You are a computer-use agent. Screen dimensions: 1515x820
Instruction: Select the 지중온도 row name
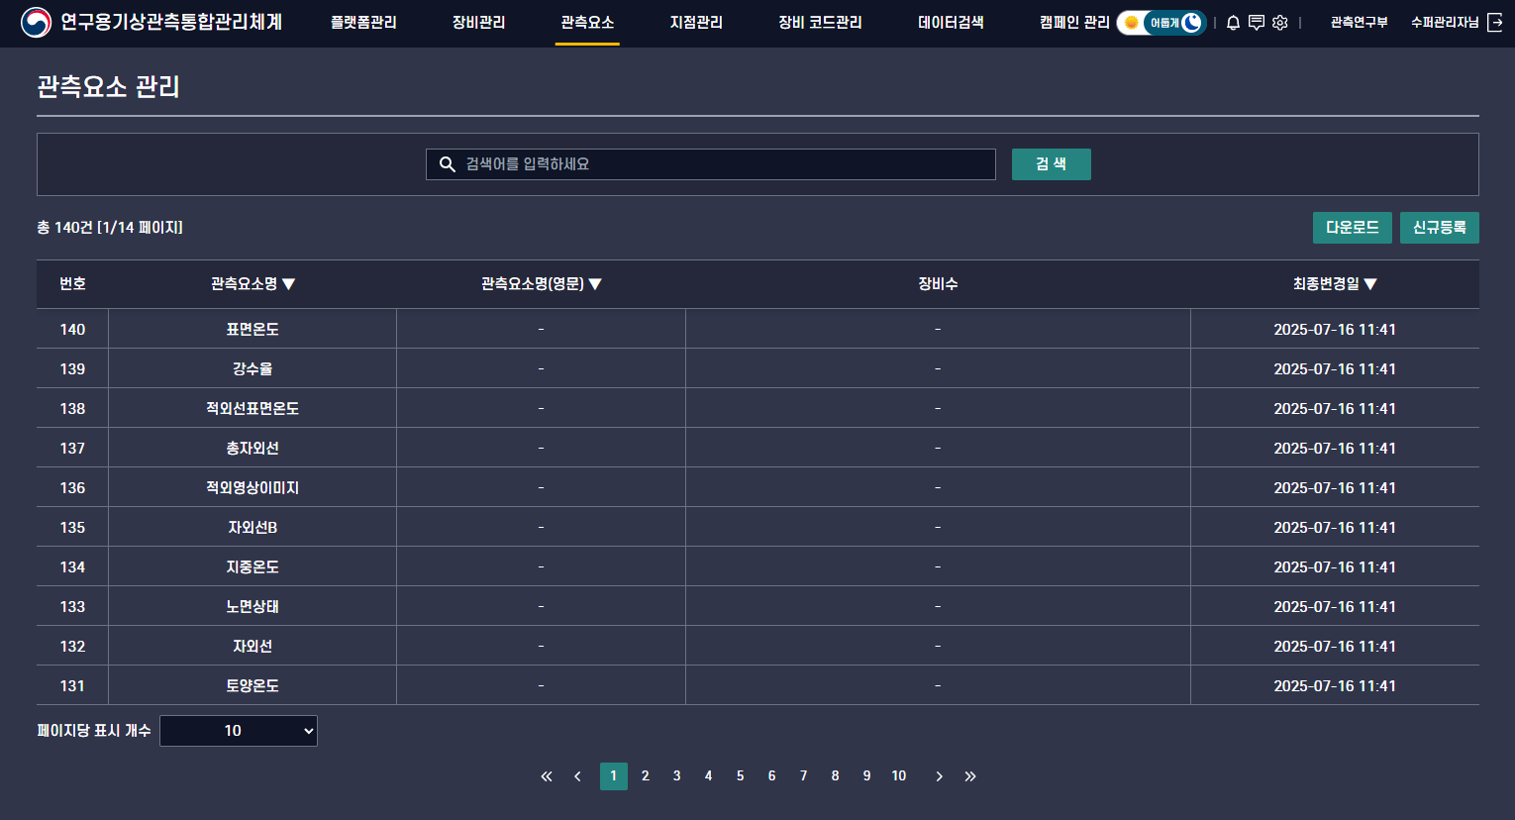252,566
